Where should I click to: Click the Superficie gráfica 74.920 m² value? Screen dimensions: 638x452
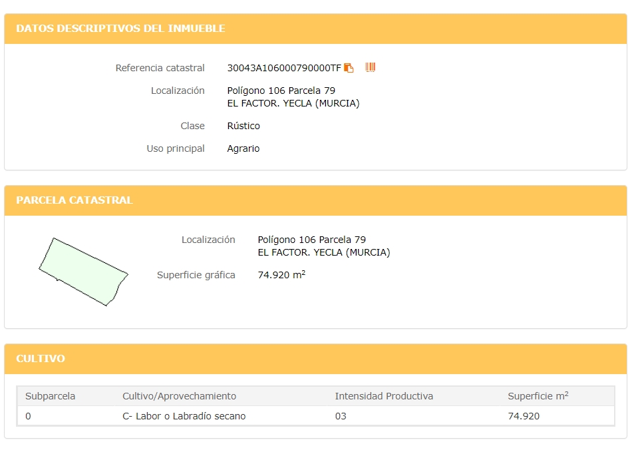(x=281, y=275)
